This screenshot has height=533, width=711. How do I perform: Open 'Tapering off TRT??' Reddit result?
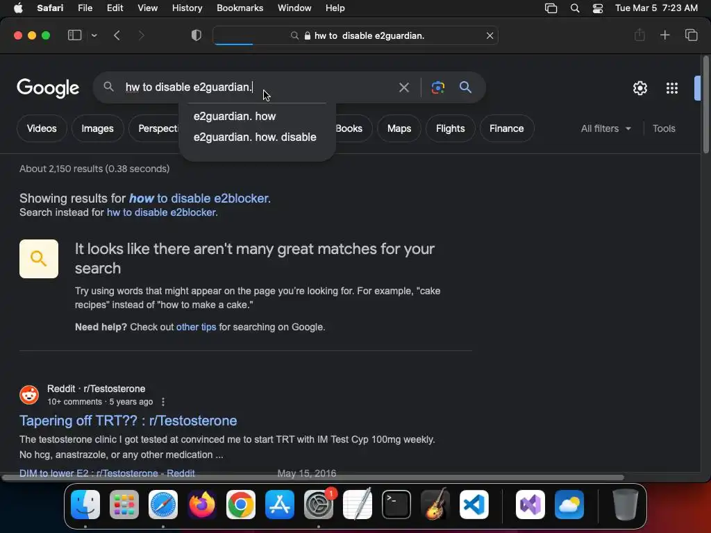(128, 421)
